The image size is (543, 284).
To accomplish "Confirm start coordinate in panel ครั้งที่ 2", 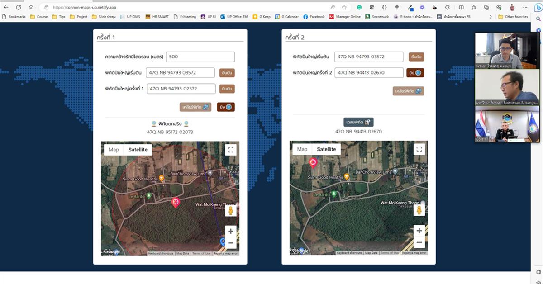I will pyautogui.click(x=416, y=57).
